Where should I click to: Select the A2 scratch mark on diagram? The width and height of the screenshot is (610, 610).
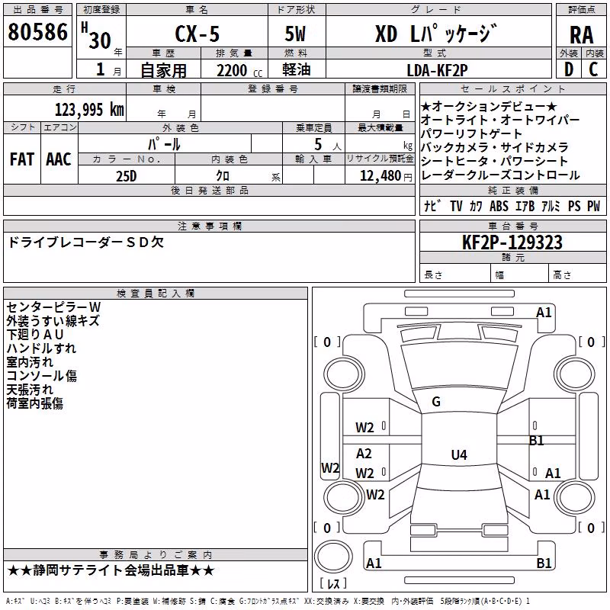click(364, 453)
